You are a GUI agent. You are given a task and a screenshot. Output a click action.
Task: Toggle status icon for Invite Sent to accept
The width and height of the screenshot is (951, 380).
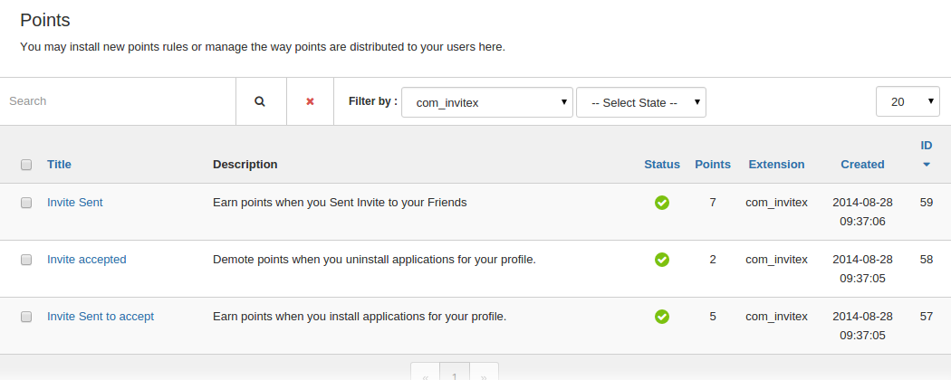[662, 317]
